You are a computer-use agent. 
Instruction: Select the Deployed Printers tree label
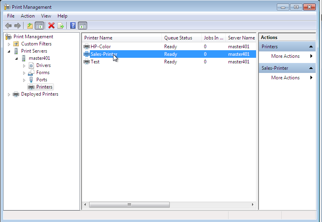click(x=40, y=94)
